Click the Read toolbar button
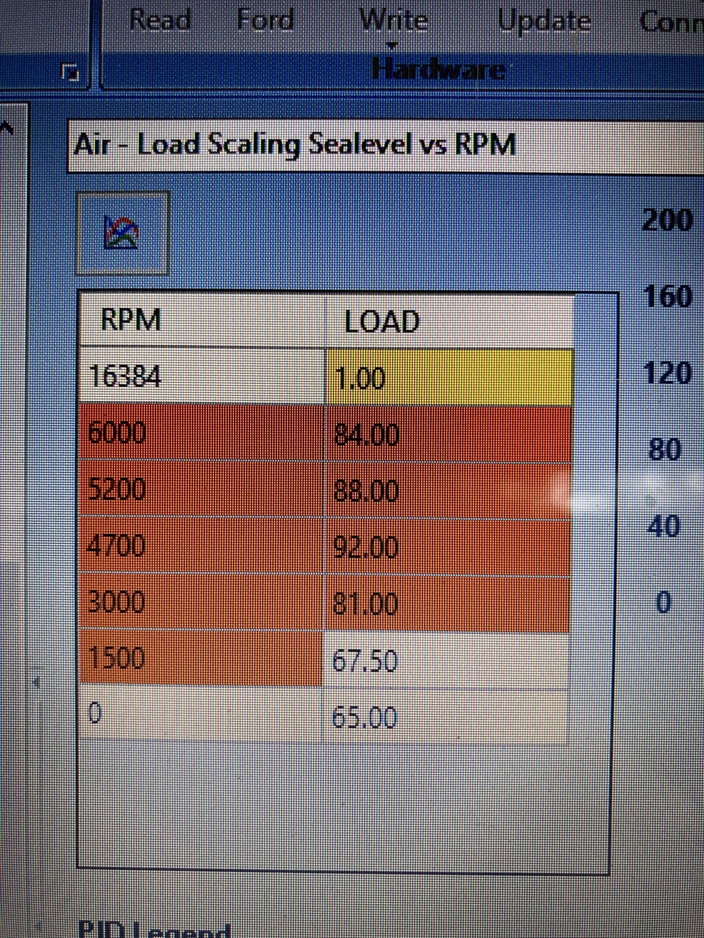The width and height of the screenshot is (704, 938). tap(160, 20)
